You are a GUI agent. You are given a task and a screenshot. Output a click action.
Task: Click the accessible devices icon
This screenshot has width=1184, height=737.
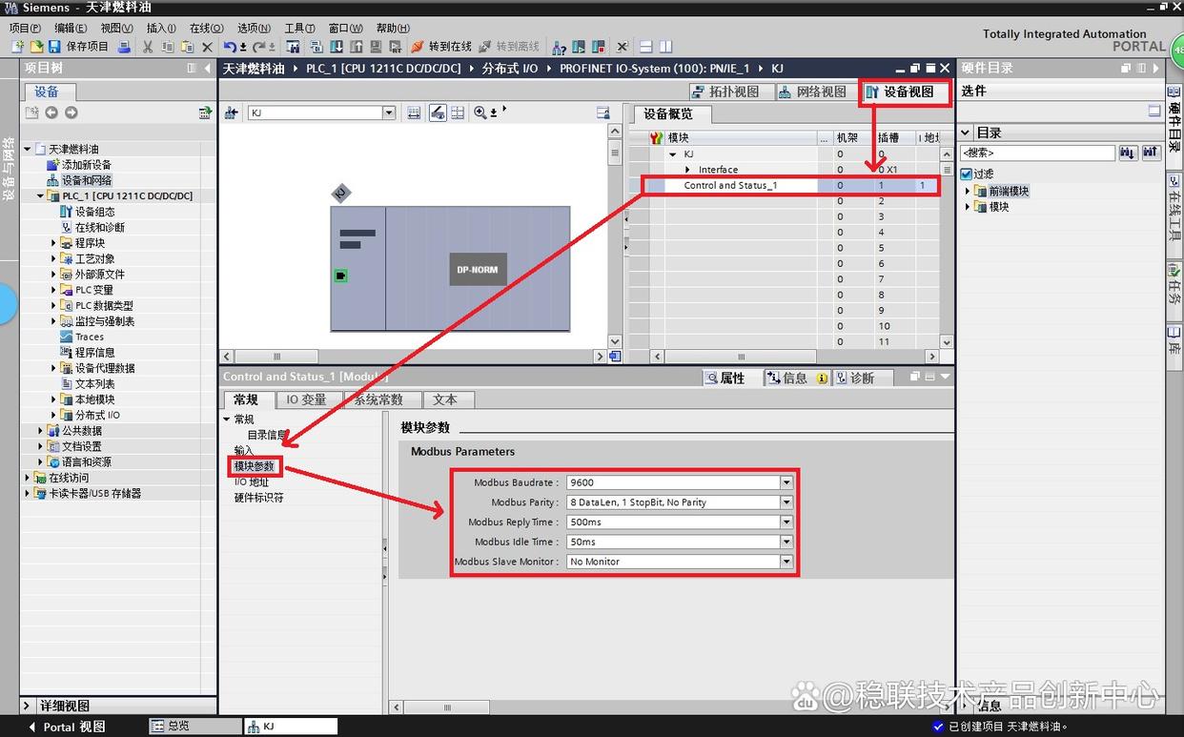560,46
